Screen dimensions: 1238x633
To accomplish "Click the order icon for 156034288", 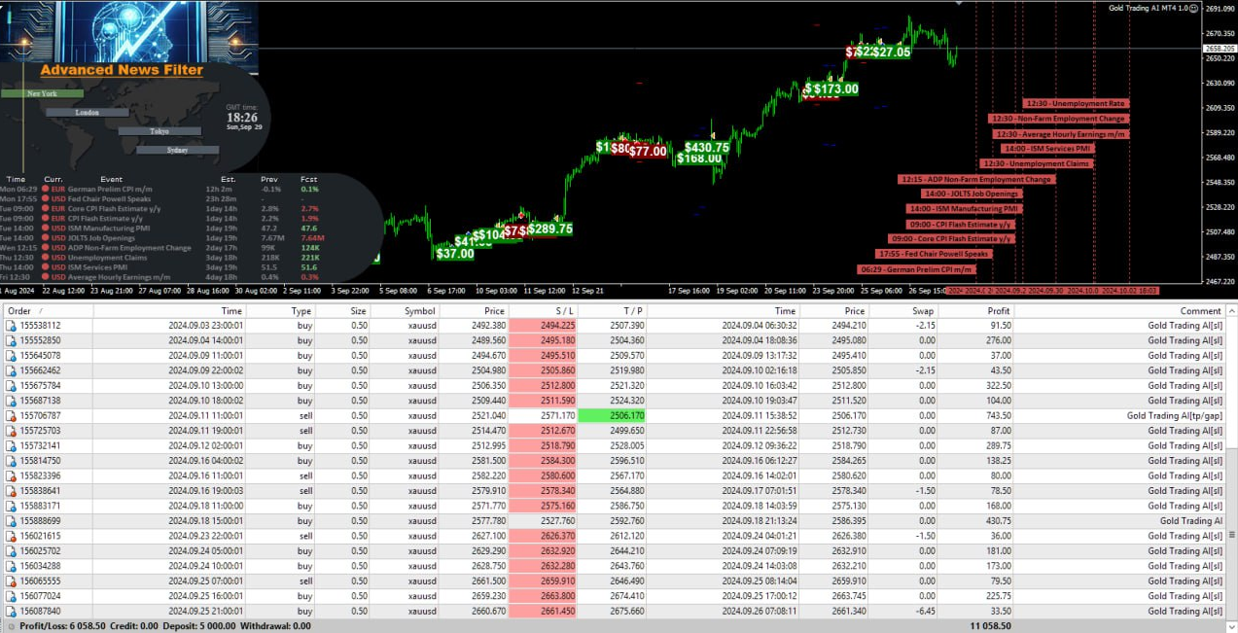I will 12,566.
